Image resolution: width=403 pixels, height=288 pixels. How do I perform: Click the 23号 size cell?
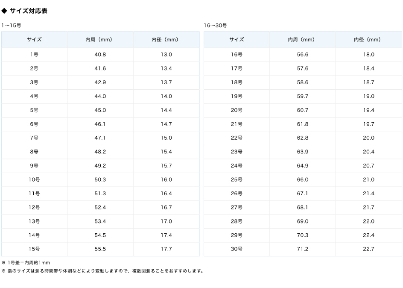tap(236, 152)
